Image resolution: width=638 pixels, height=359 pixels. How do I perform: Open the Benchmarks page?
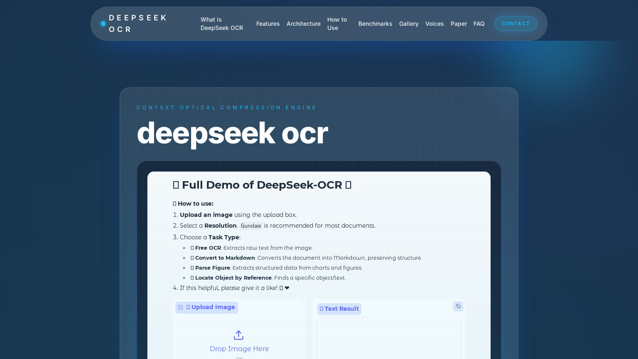[x=375, y=24]
